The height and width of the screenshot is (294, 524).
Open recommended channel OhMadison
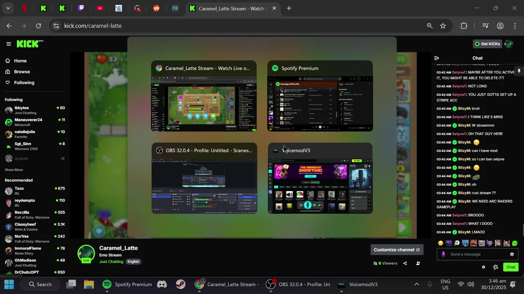35,263
